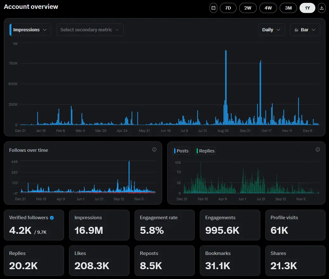Image resolution: width=329 pixels, height=279 pixels.
Task: Select the 1Y time range
Action: (x=307, y=8)
